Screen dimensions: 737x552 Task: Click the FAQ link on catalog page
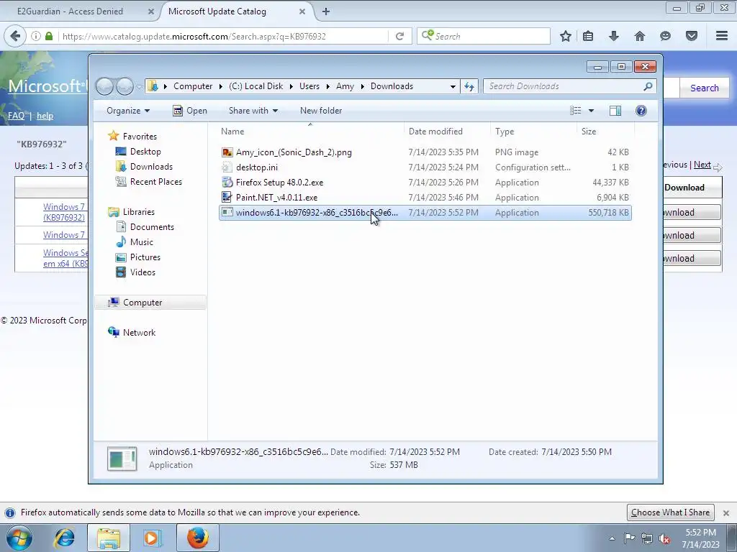[x=16, y=116]
